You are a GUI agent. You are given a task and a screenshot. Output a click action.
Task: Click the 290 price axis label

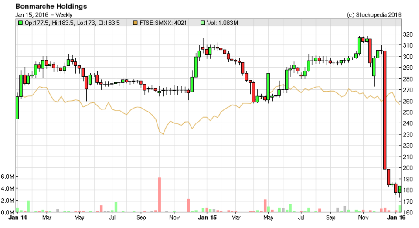pyautogui.click(x=408, y=68)
